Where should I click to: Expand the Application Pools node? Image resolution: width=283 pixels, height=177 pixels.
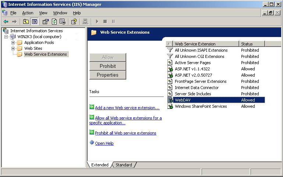click(x=13, y=43)
